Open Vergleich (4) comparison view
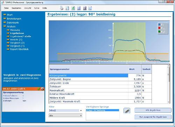Viewport: 175px width, 127px height. coord(17,46)
